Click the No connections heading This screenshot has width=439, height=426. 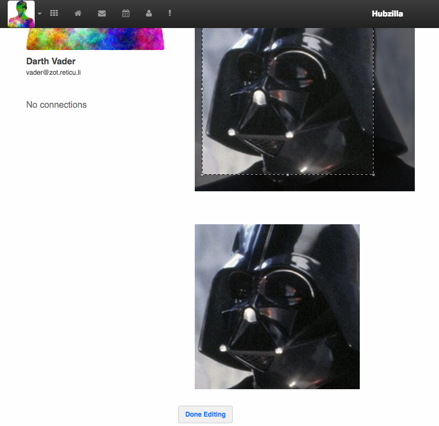pyautogui.click(x=56, y=104)
